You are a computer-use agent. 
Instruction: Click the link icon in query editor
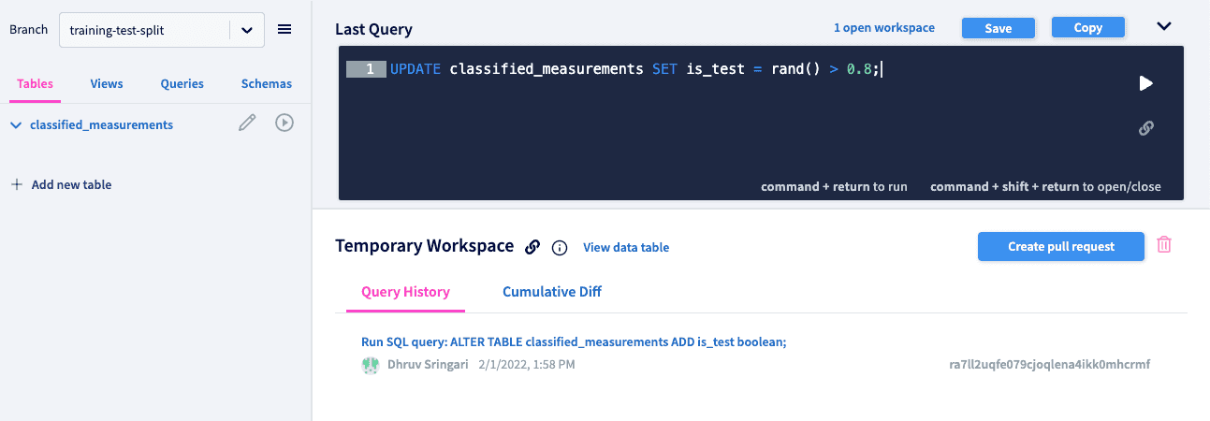[x=1145, y=128]
